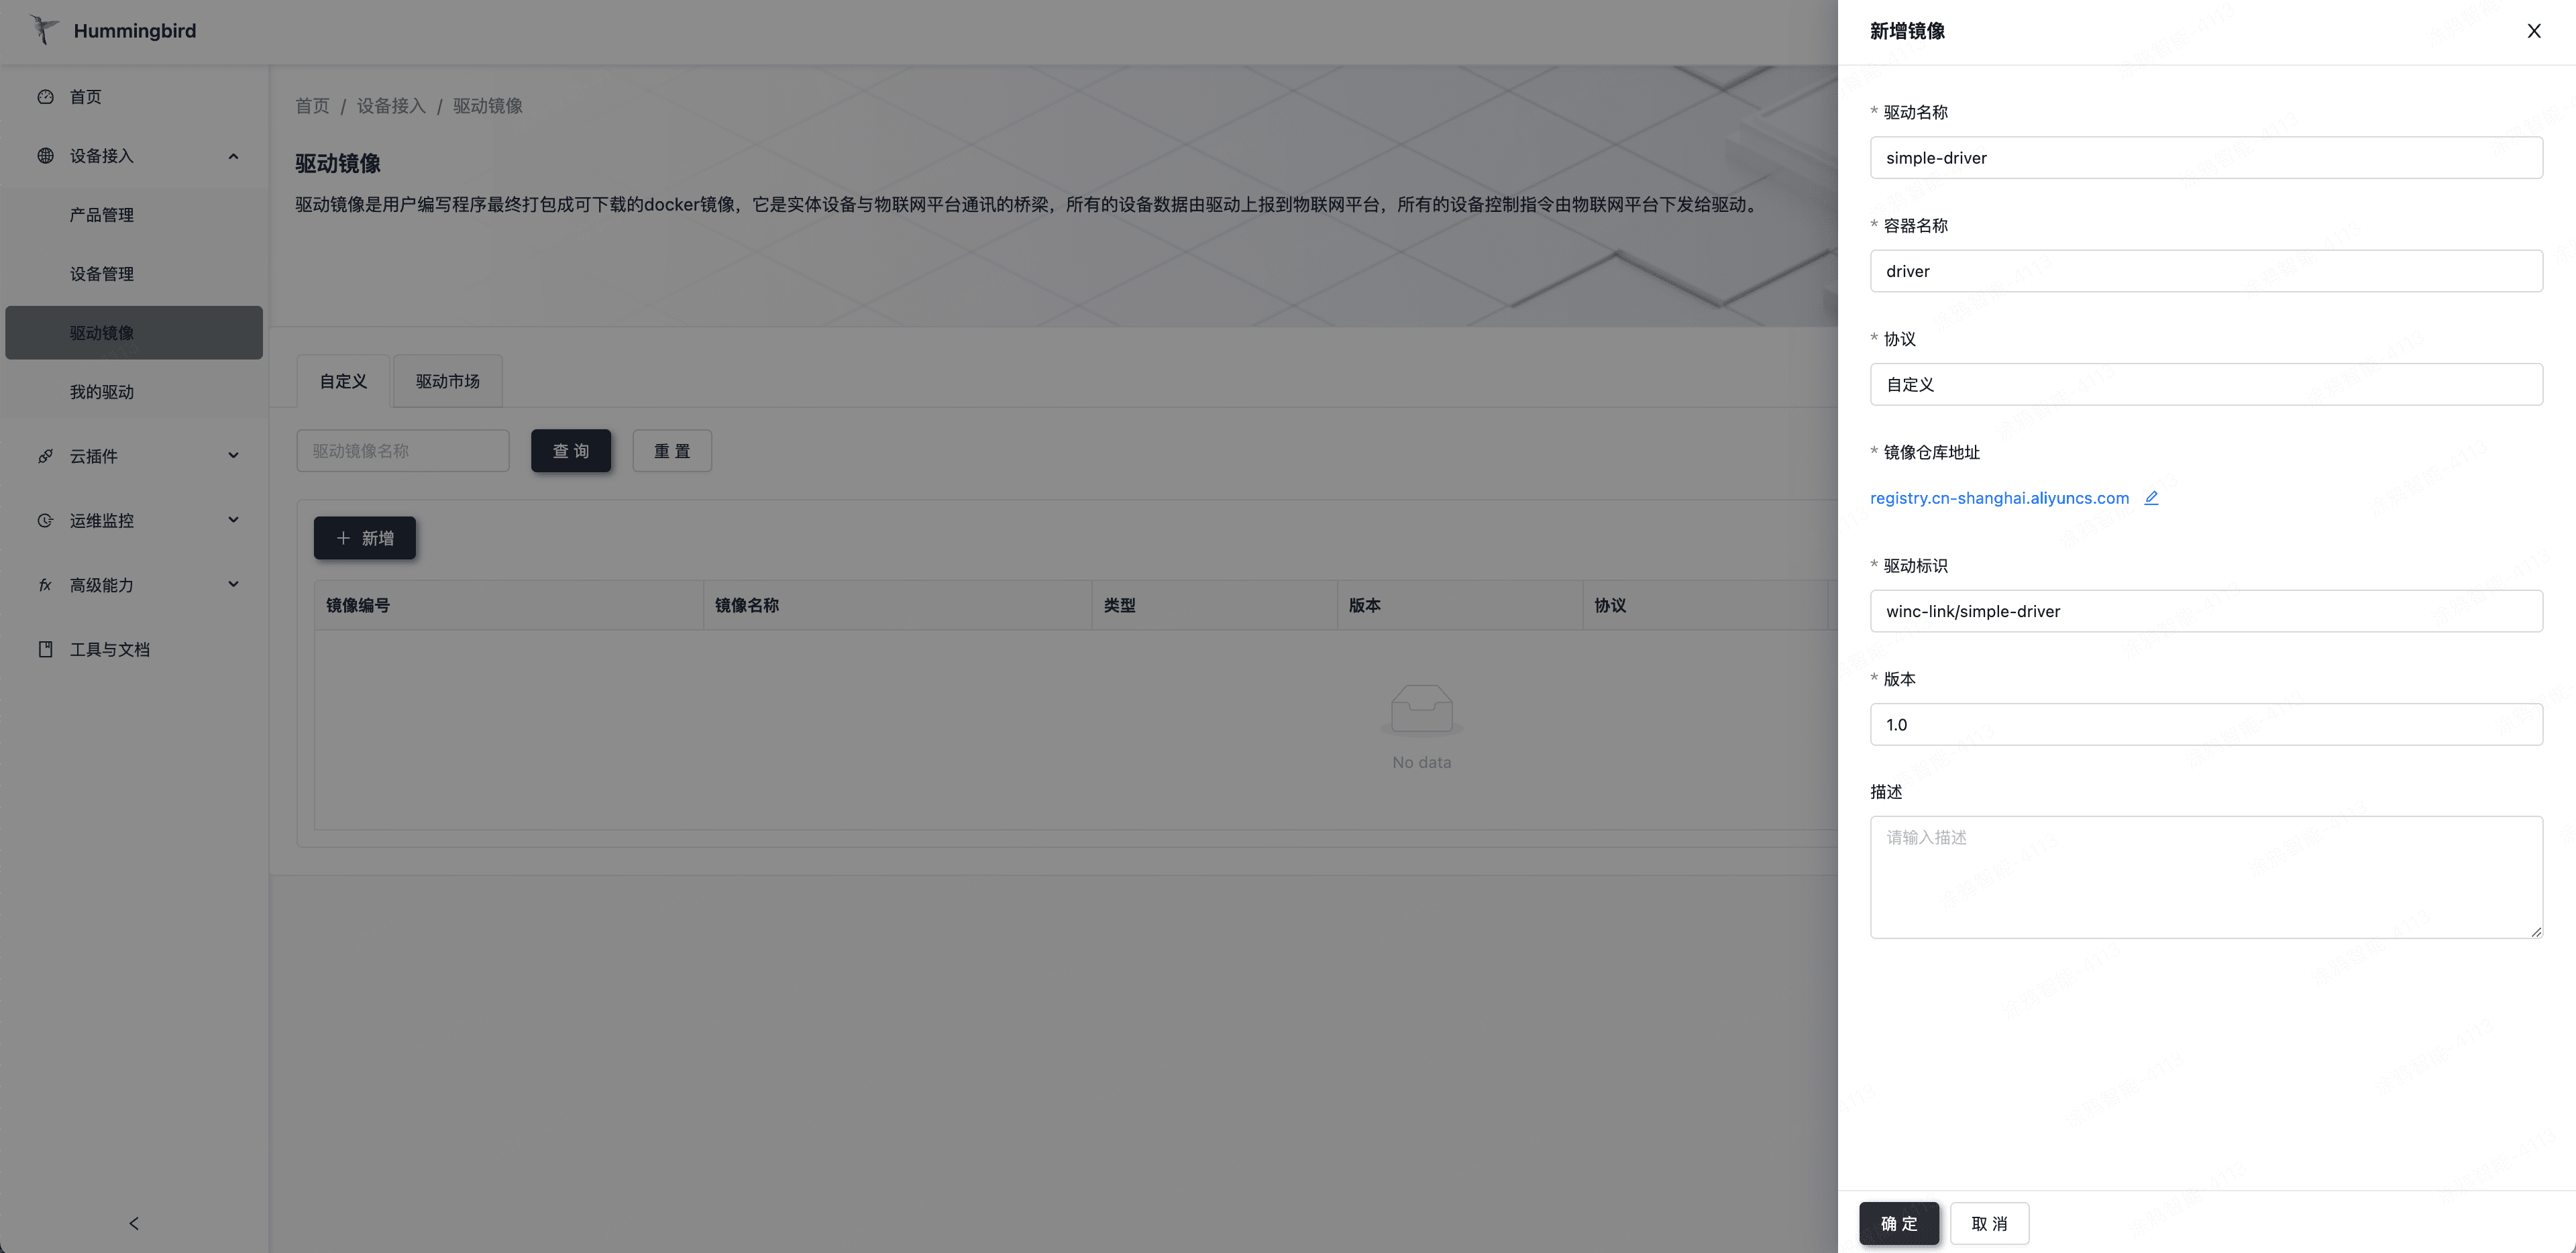Click the 高级能力 fx icon

(x=45, y=585)
